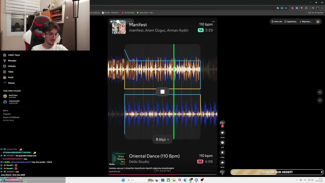Click the Manifest track album cover
325x183 pixels.
pos(119,27)
